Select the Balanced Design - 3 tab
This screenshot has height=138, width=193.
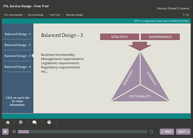pyautogui.click(x=18, y=56)
